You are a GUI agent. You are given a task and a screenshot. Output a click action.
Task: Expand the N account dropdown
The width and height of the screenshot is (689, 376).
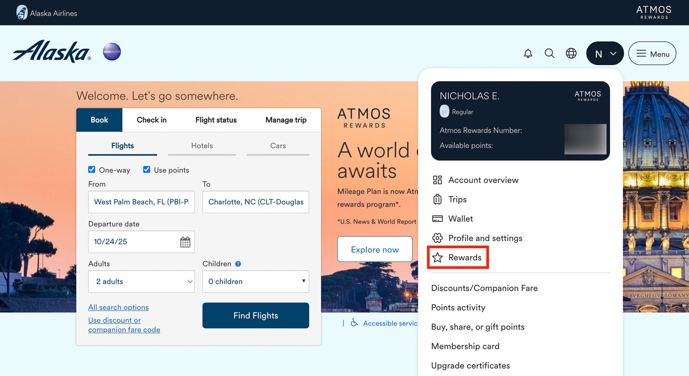605,53
